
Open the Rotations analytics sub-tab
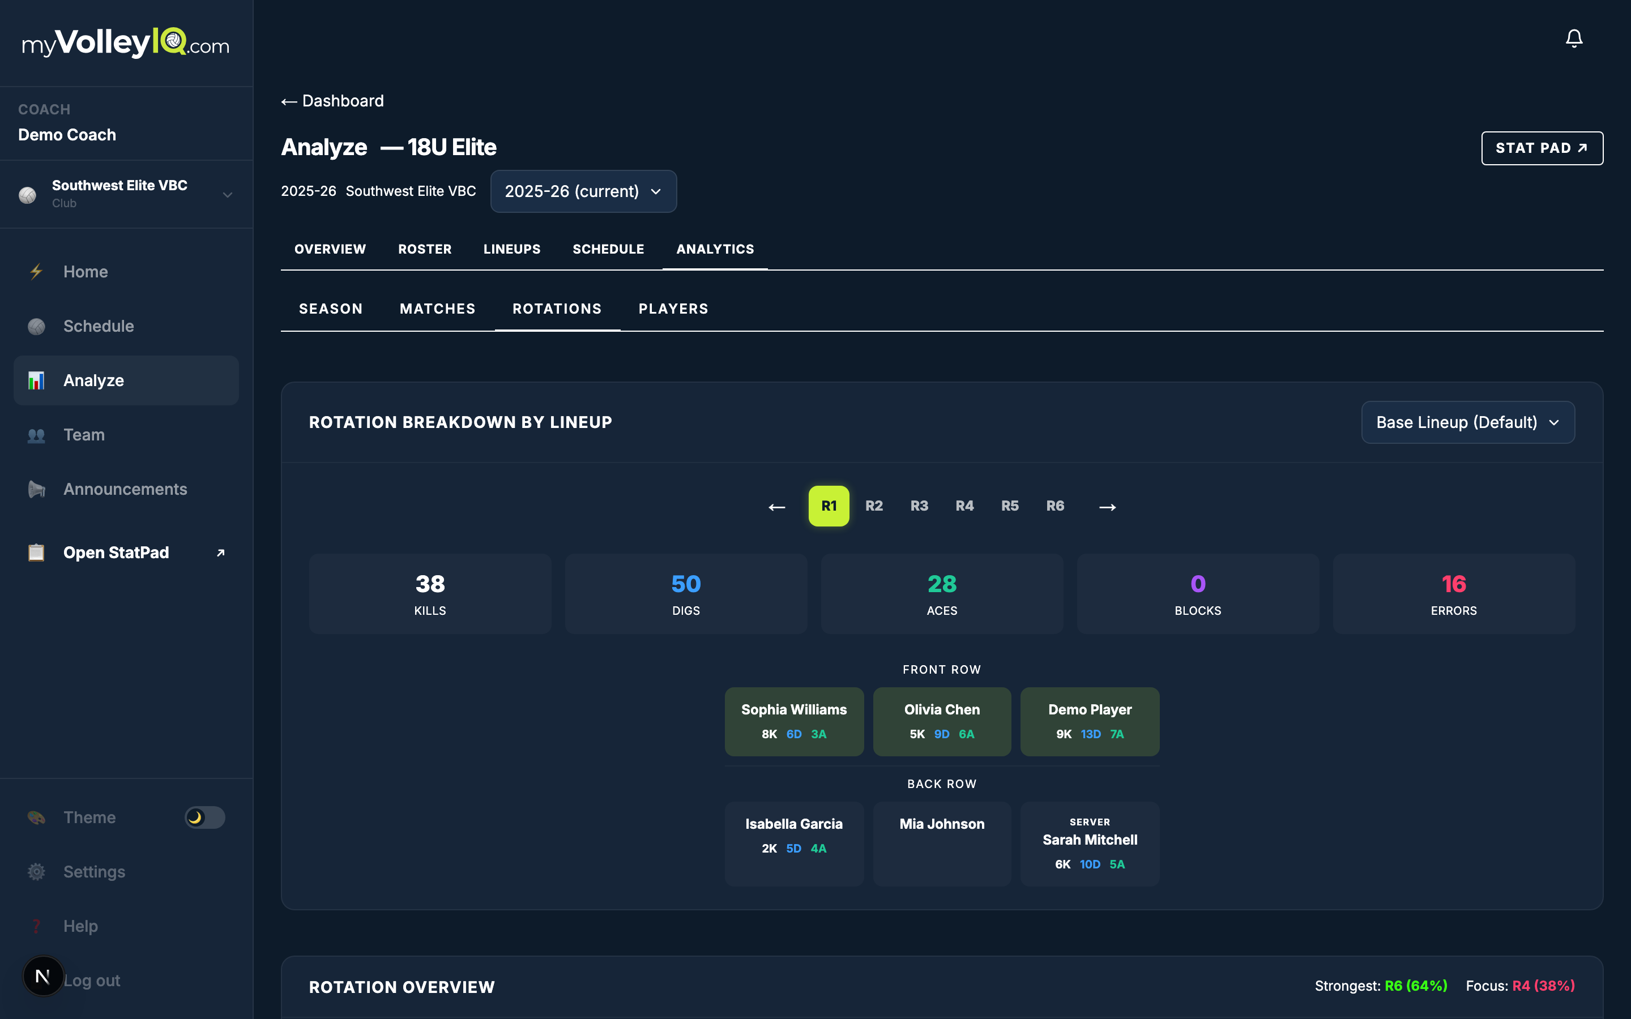coord(557,309)
